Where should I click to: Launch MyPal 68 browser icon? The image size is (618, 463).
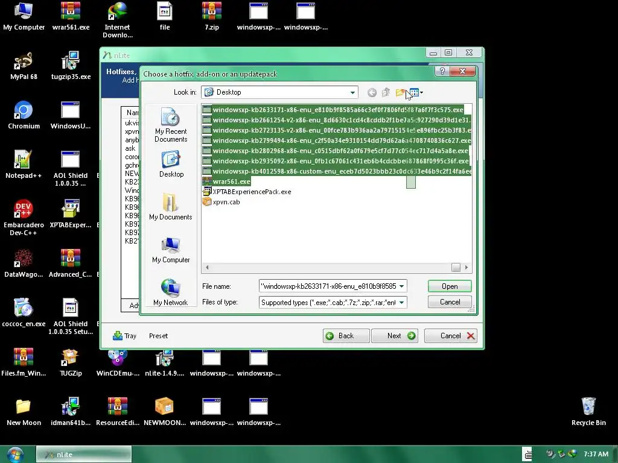coord(24,66)
